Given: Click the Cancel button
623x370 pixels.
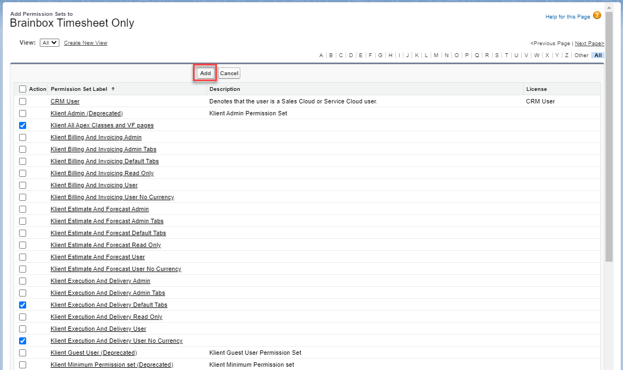Looking at the screenshot, I should [x=229, y=73].
